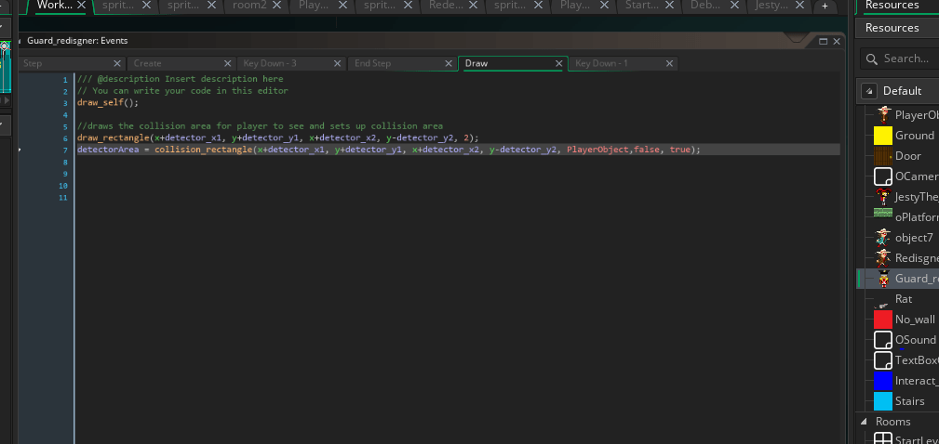Image resolution: width=939 pixels, height=444 pixels.
Task: Close the Key Down - 3 event tab
Action: tap(339, 63)
